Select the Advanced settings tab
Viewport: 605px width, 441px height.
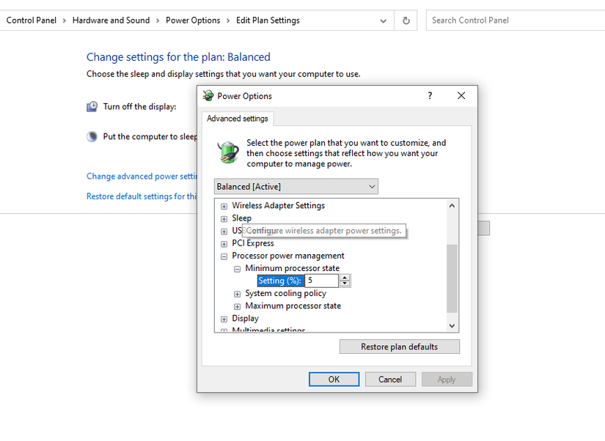[x=237, y=118]
